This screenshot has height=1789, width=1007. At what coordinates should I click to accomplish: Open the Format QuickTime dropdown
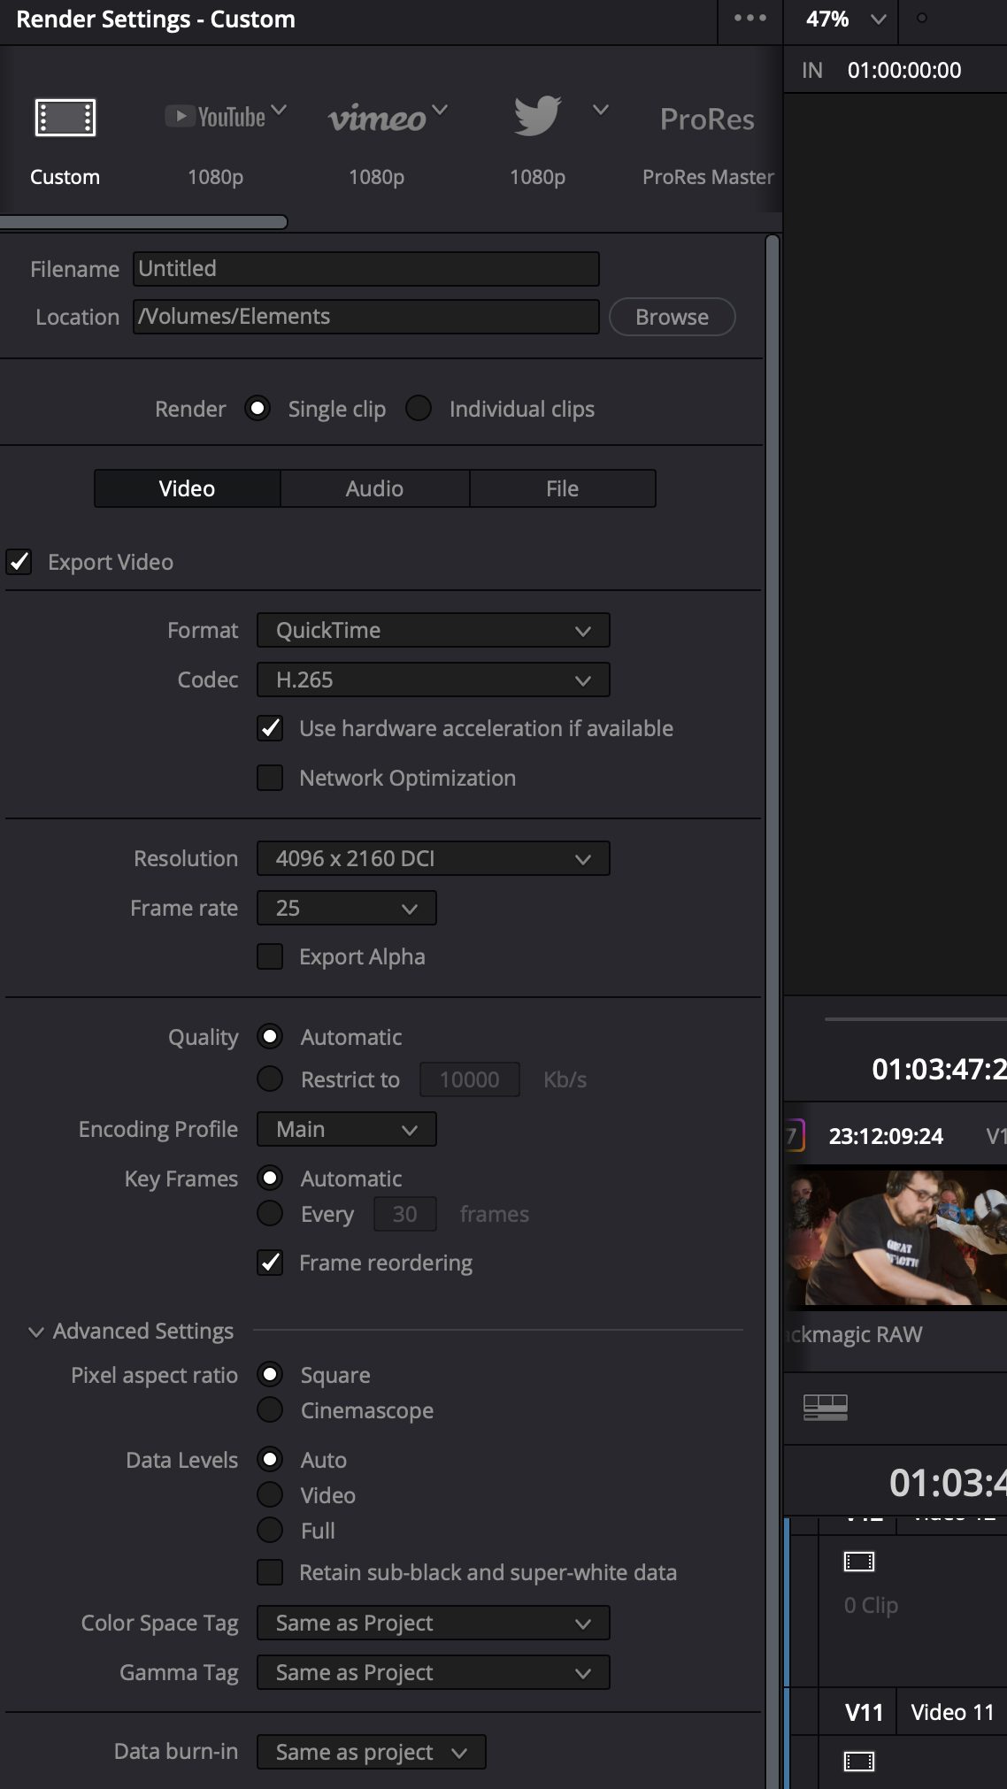point(434,631)
